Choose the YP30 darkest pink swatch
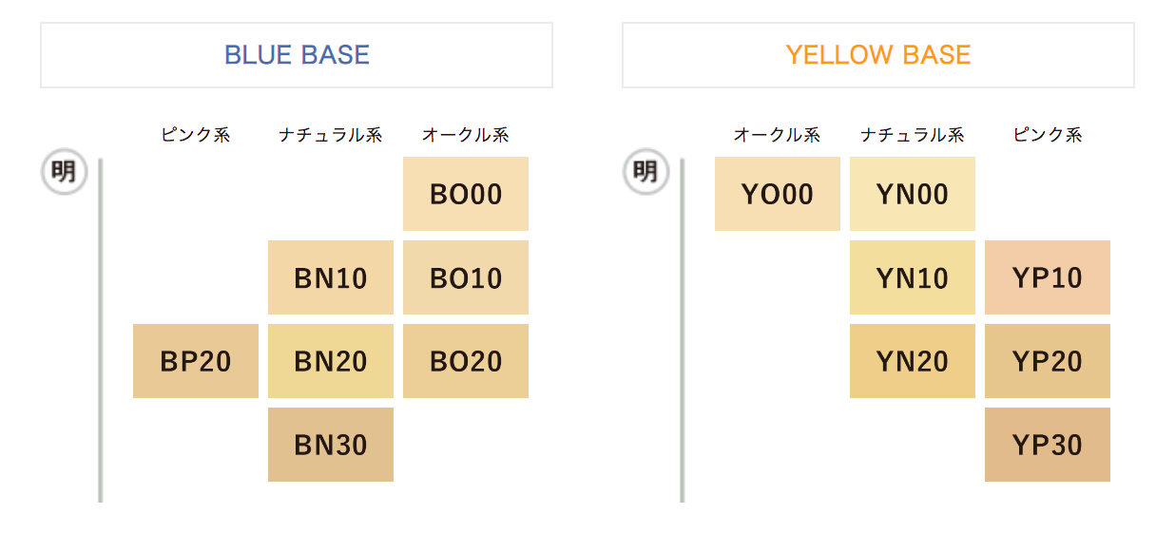This screenshot has width=1156, height=533. tap(1048, 445)
